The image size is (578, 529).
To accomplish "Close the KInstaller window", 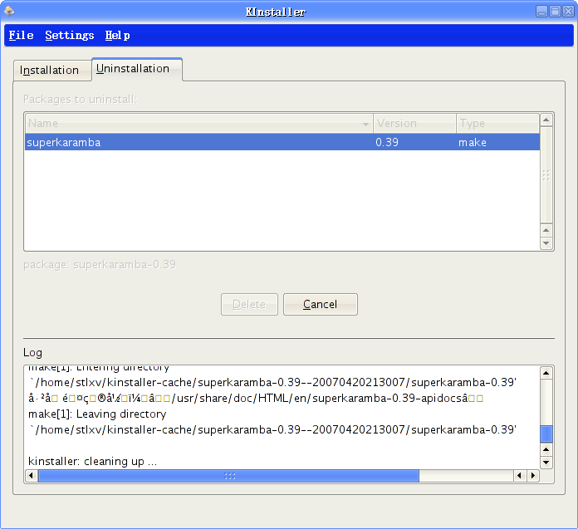I will 568,12.
